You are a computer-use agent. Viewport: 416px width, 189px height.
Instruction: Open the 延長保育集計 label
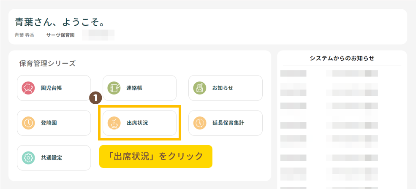(228, 123)
